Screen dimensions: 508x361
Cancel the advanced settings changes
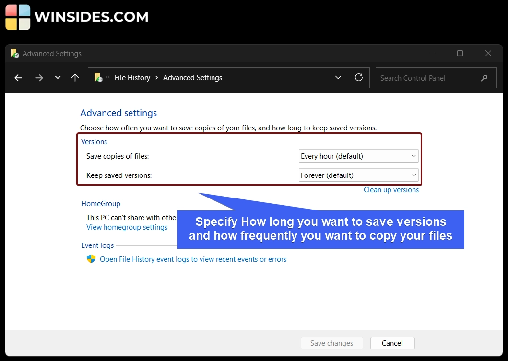point(392,343)
